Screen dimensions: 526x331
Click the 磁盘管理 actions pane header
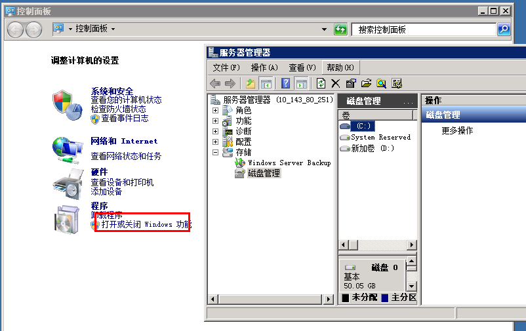[x=474, y=115]
